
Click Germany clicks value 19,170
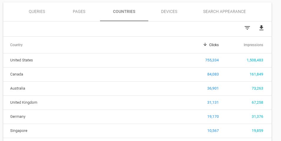click(213, 117)
